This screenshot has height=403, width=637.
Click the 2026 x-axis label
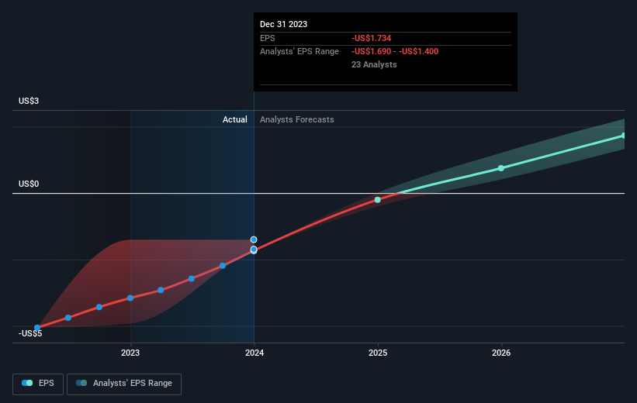[x=501, y=354]
